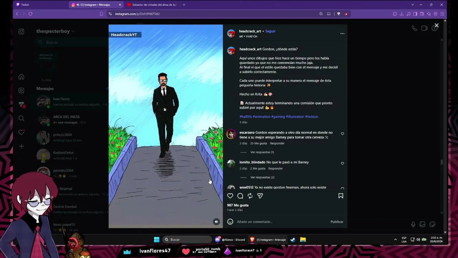Open escarzero's profile avatar
This screenshot has height=258, width=458.
231,134
